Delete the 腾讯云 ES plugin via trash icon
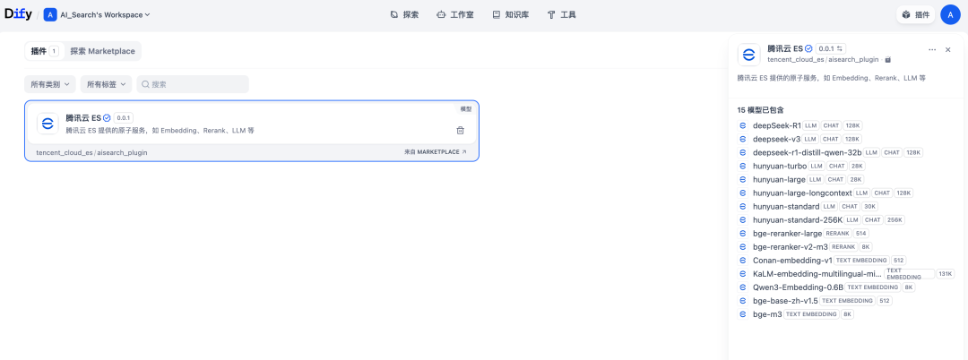The width and height of the screenshot is (968, 360). (x=460, y=130)
